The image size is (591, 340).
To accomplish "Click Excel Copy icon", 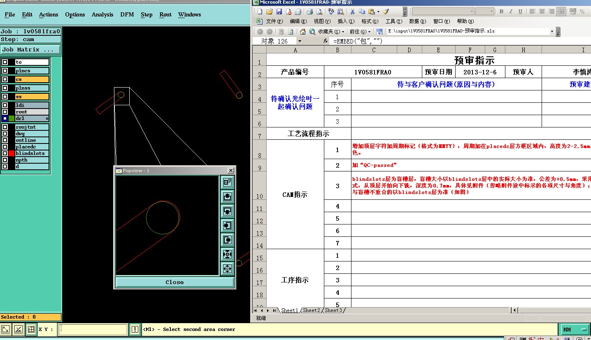I will 362,12.
